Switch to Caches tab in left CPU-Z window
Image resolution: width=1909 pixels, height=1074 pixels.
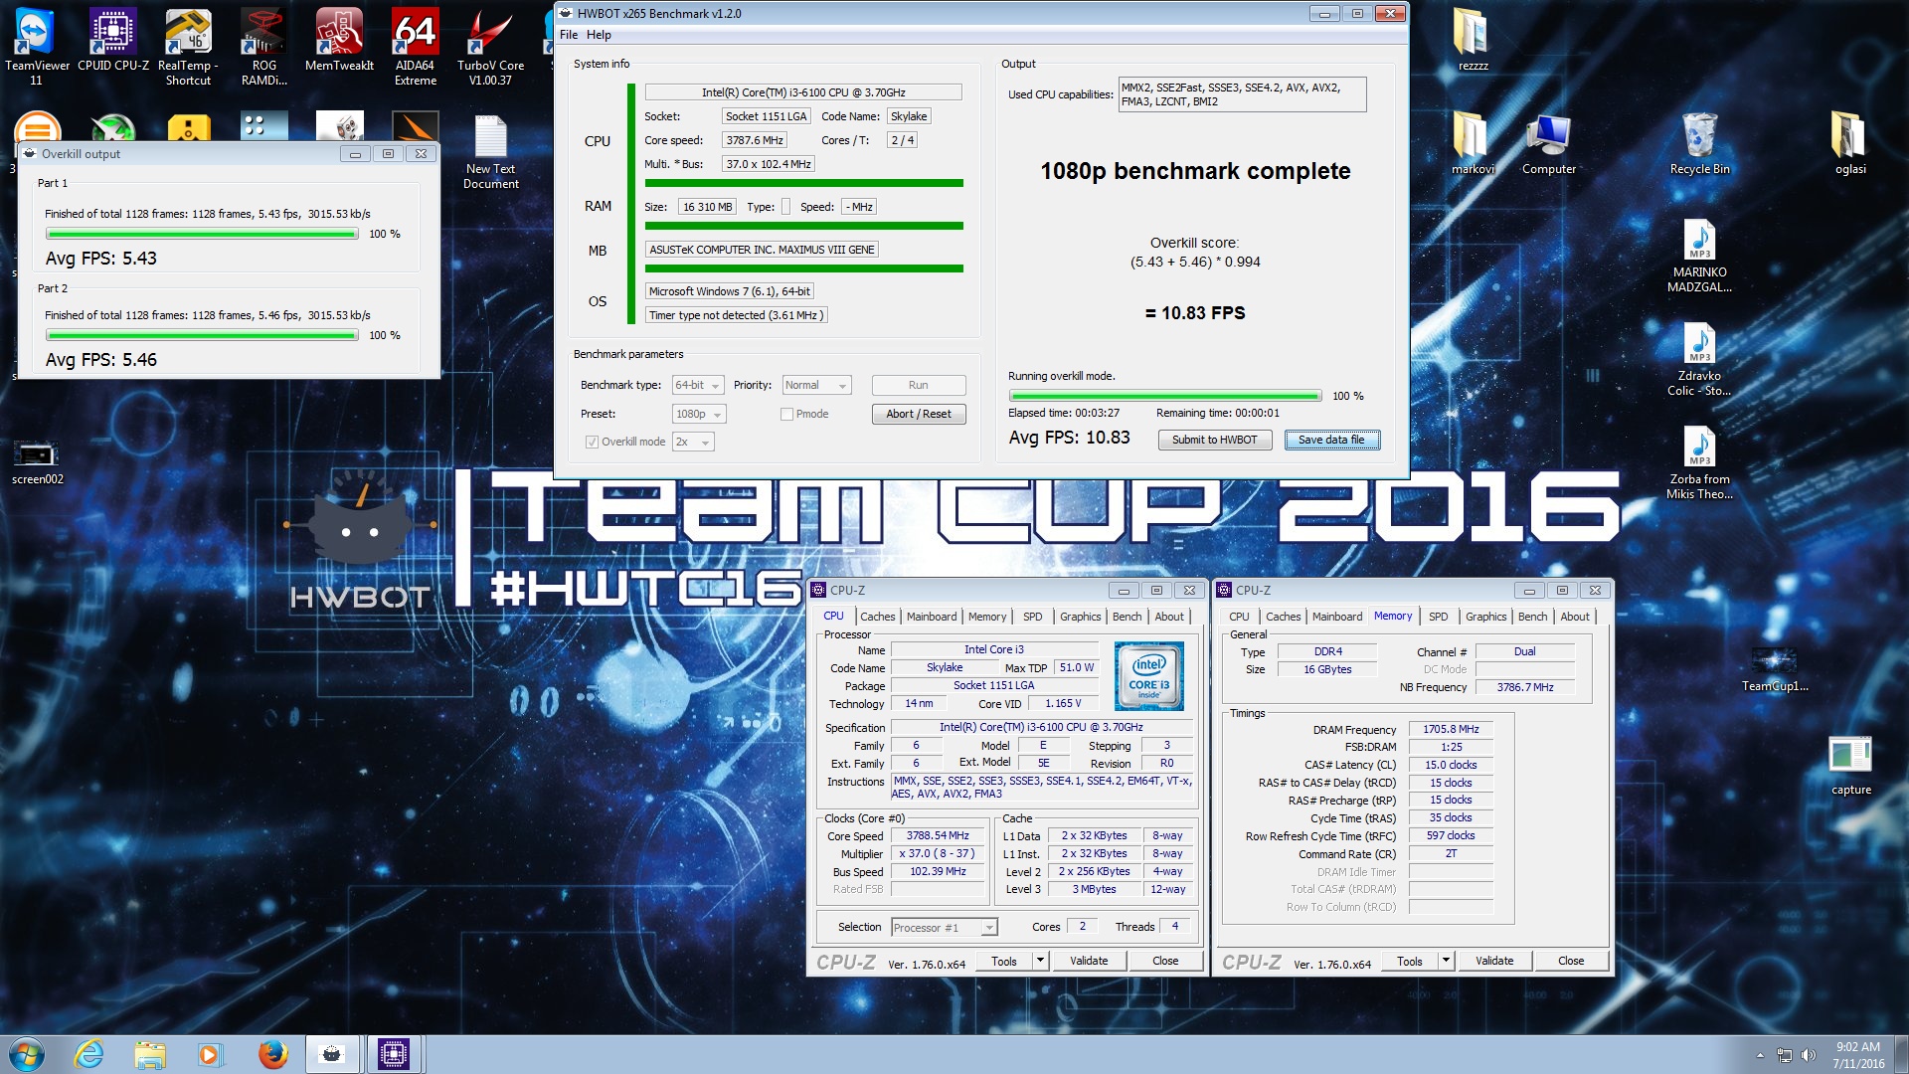pos(877,617)
